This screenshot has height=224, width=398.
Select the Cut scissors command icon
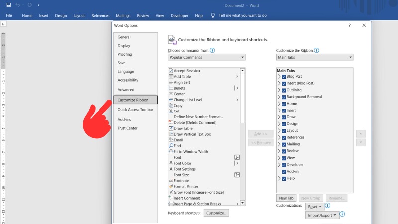pyautogui.click(x=171, y=111)
